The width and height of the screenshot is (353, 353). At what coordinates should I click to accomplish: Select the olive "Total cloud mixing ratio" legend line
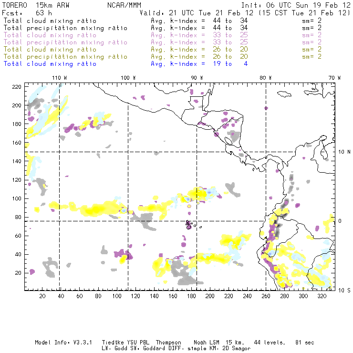[50, 49]
